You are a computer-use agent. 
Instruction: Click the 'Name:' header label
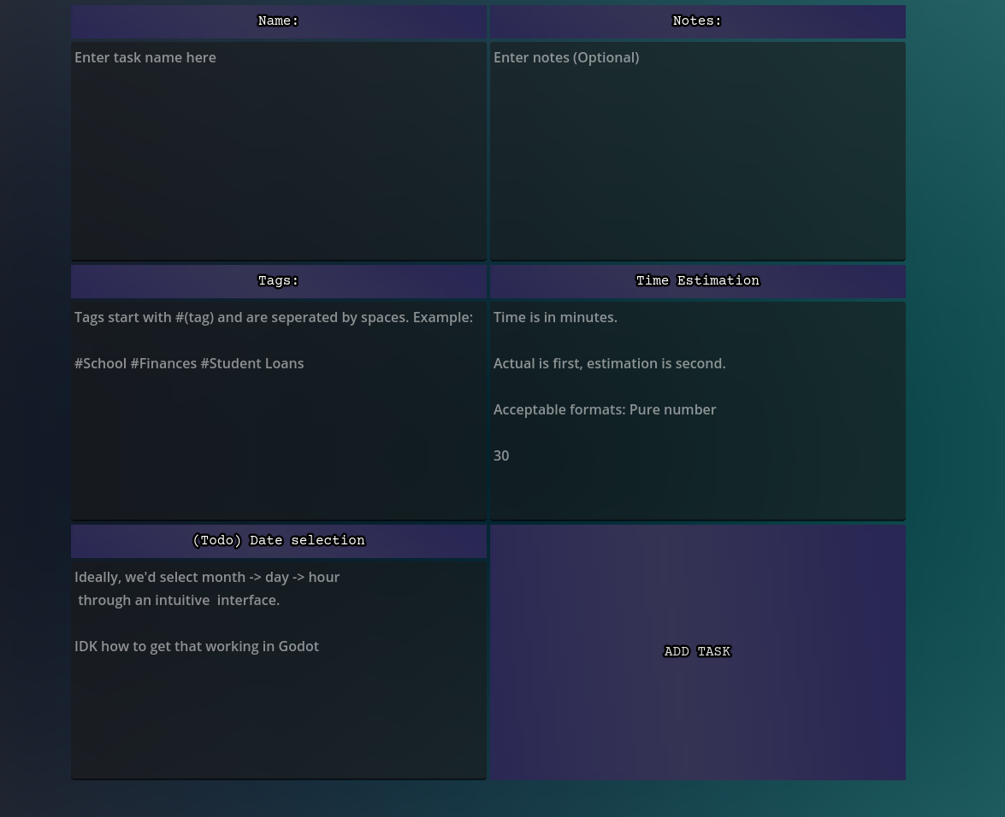[x=278, y=21]
